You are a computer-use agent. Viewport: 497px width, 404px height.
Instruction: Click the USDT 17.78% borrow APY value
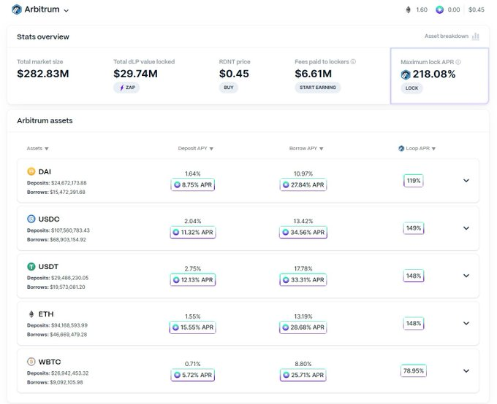(x=303, y=268)
